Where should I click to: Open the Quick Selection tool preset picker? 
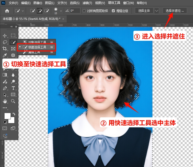click(x=19, y=11)
